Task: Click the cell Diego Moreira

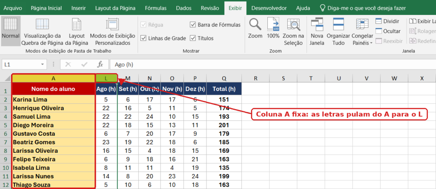Action: tap(53, 125)
